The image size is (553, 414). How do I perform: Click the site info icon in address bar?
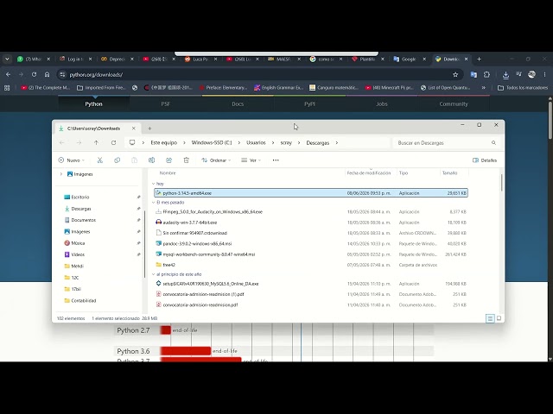click(x=62, y=74)
